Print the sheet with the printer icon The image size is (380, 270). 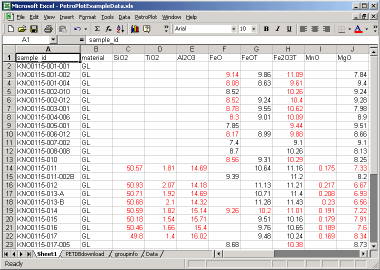pyautogui.click(x=48, y=29)
